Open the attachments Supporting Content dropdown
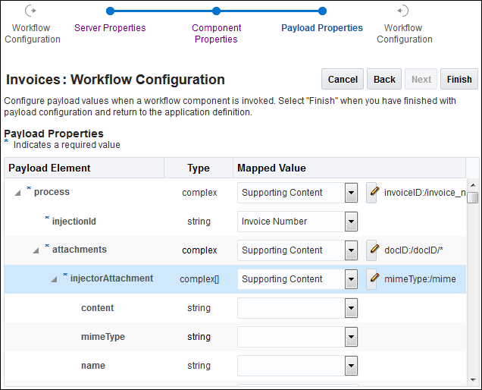This screenshot has width=482, height=390. (351, 250)
